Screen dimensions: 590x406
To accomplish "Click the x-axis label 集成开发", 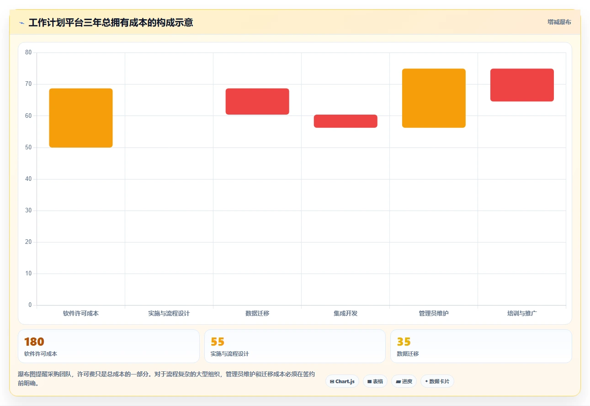I will pyautogui.click(x=345, y=313).
